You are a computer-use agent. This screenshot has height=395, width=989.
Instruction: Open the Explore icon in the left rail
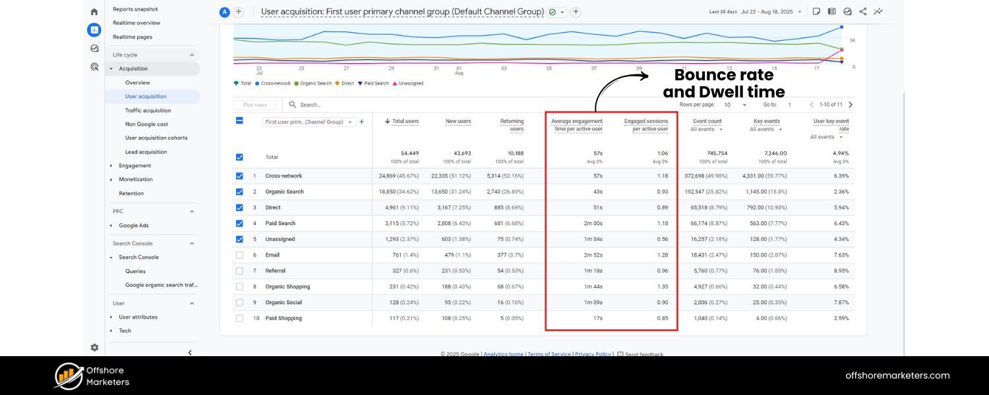tap(94, 48)
